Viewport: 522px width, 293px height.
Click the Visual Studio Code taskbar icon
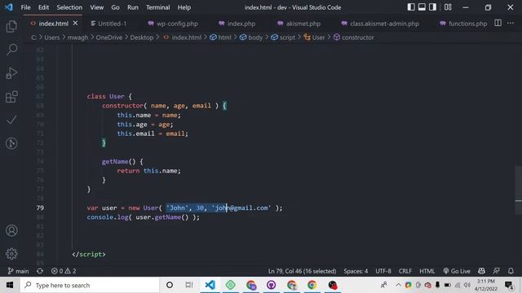click(x=210, y=285)
